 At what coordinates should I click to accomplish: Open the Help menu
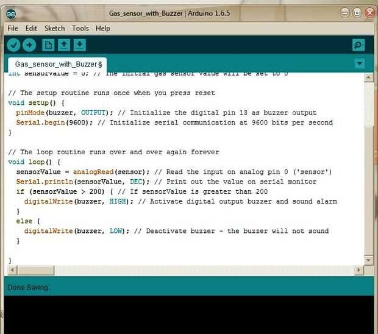[103, 29]
